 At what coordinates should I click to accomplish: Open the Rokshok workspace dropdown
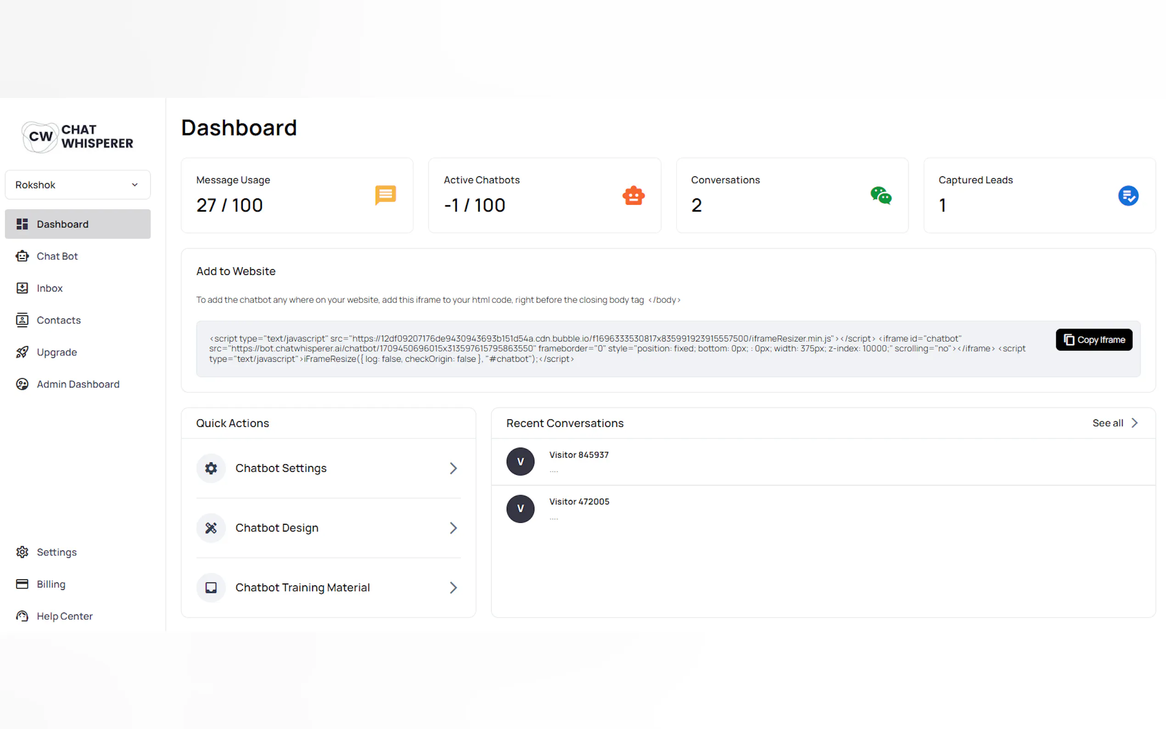pos(78,185)
